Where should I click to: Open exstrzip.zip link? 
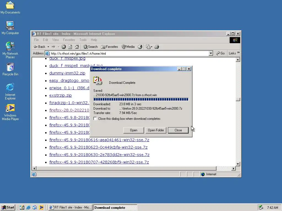point(60,95)
